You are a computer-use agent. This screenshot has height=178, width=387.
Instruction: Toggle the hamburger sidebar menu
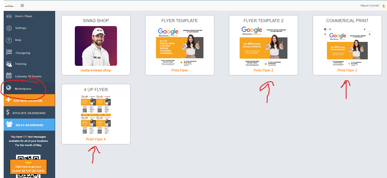(x=22, y=5)
